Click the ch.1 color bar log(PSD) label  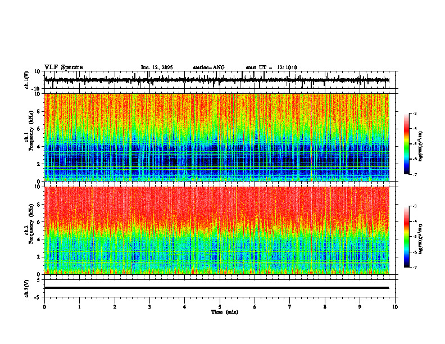(421, 147)
